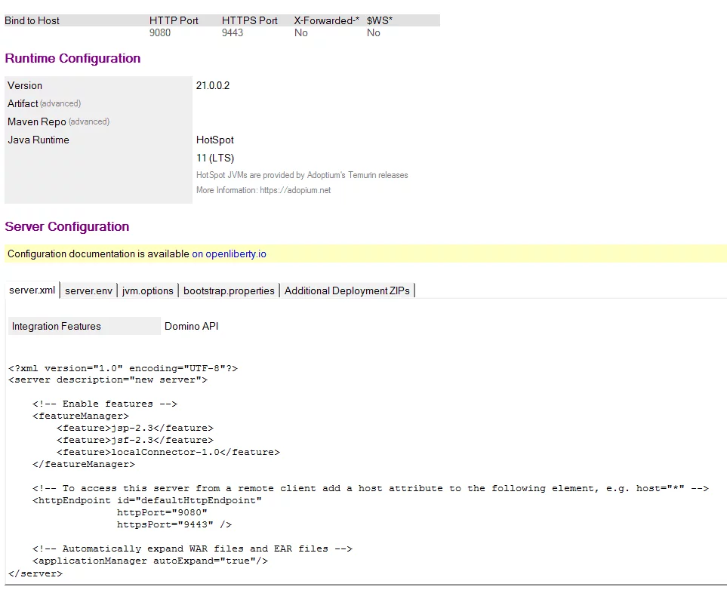This screenshot has width=727, height=590.
Task: Click the Maven Repo (advanced) label
Action: pos(58,121)
